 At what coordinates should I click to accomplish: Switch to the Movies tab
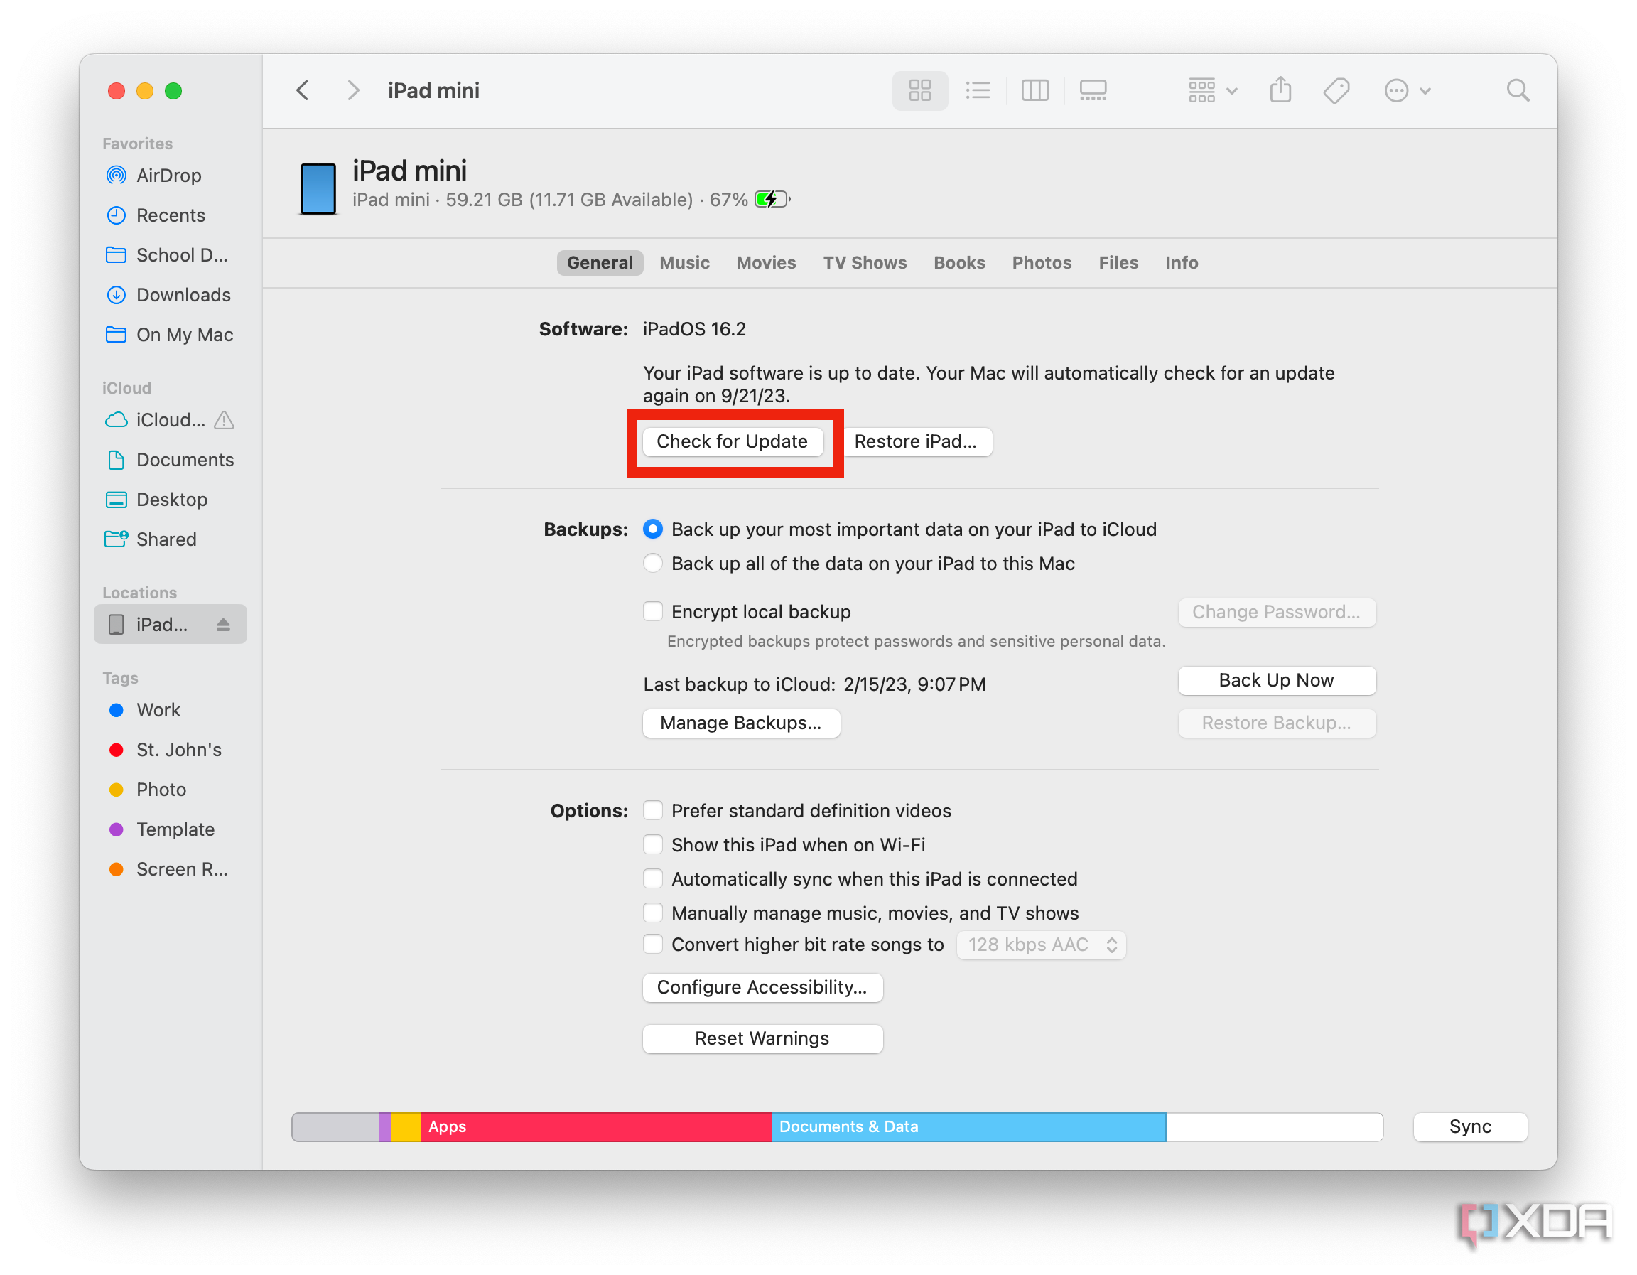pos(766,262)
